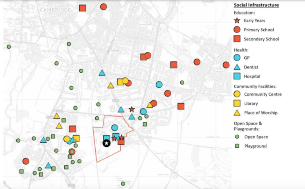The height and width of the screenshot is (189, 305).
Task: Click the CAMBRIDGE label on the map
Action: click(x=55, y=9)
